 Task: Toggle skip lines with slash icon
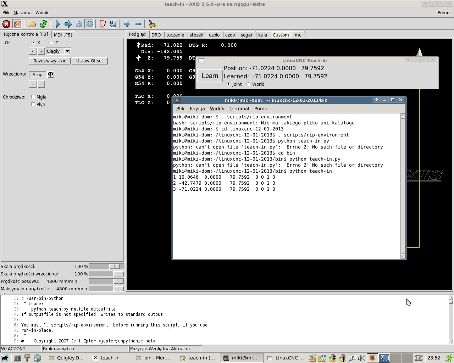pyautogui.click(x=103, y=24)
